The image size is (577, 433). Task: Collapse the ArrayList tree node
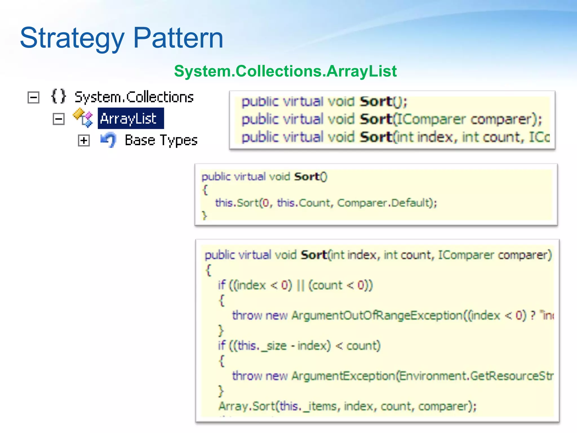coord(59,119)
